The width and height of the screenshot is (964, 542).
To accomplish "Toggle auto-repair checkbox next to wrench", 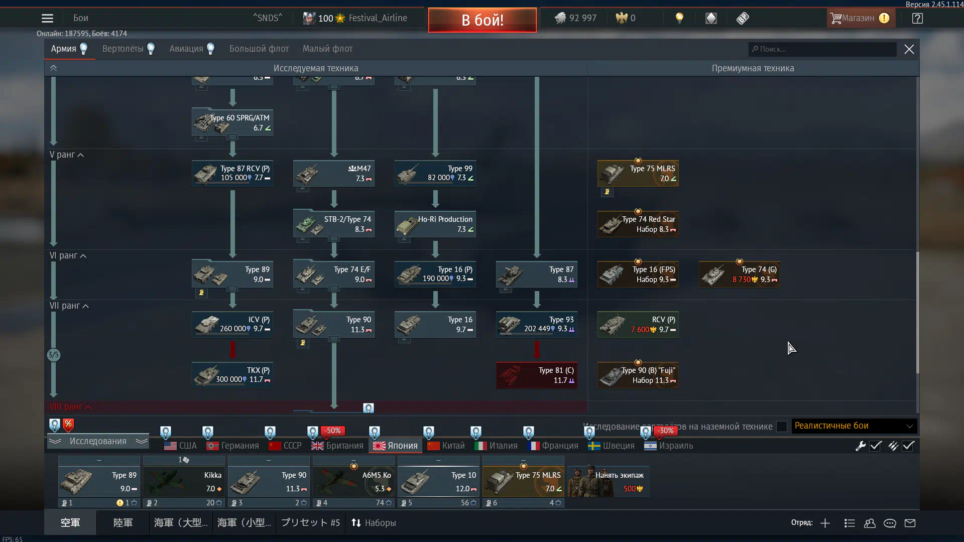I will (876, 446).
